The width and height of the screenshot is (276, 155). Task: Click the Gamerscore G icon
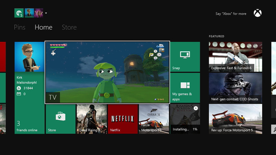19,88
